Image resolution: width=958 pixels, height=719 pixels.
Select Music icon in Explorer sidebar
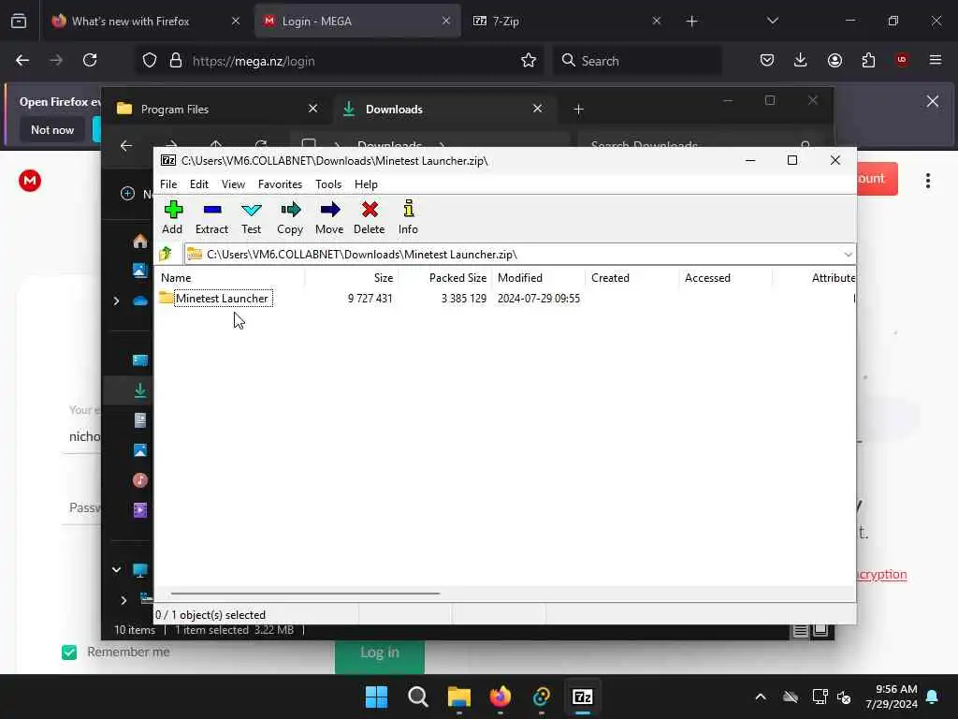(140, 480)
